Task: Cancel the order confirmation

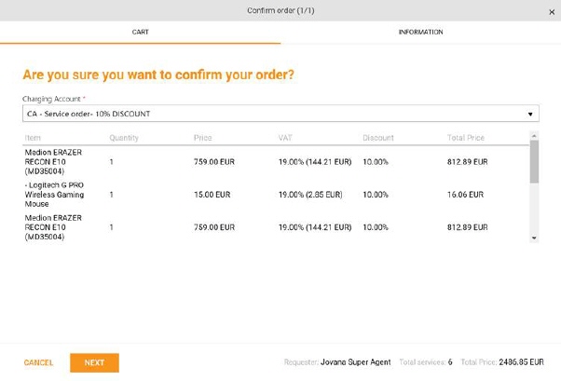Action: pos(38,362)
